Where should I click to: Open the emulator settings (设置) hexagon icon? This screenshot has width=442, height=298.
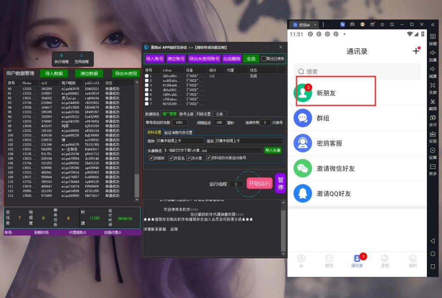click(x=433, y=150)
